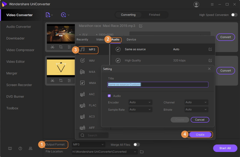Screen dimensions: 240x157
Task: Open the Bitrate dropdown
Action: tap(196, 110)
